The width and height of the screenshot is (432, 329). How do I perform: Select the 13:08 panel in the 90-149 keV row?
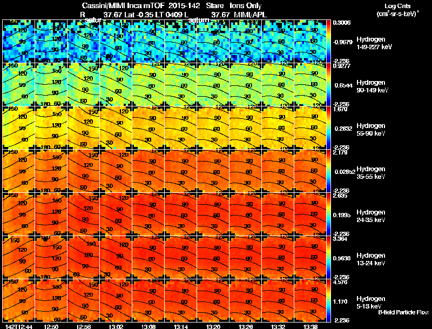(x=148, y=84)
